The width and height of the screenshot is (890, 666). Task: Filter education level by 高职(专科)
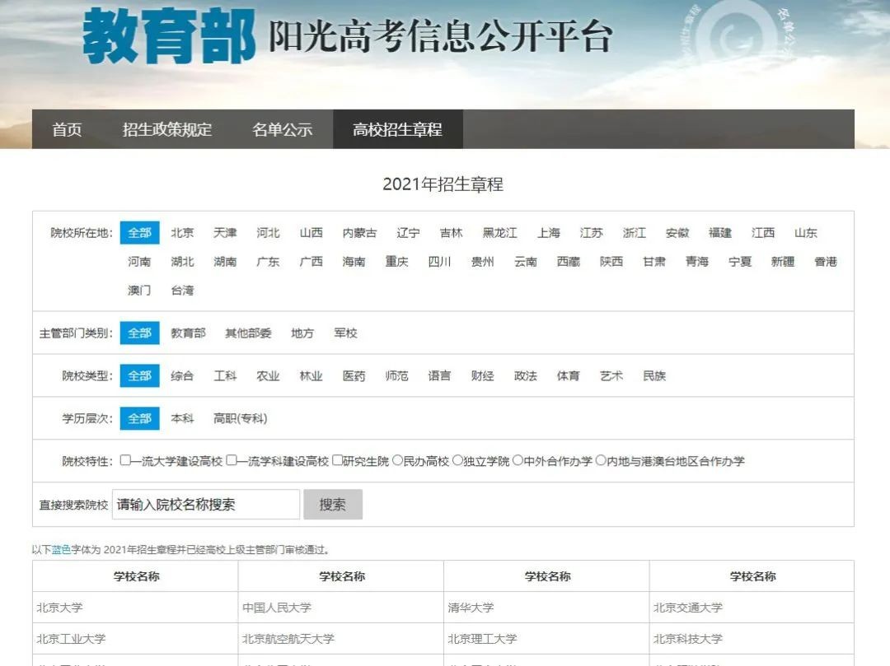tap(240, 419)
